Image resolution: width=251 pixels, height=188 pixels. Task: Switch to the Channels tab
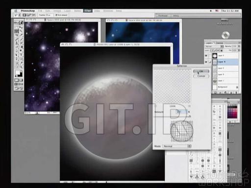219,43
